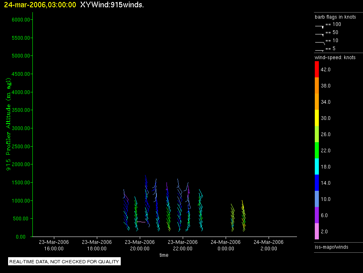Select the yellow 30.0 knots color band

click(x=317, y=118)
